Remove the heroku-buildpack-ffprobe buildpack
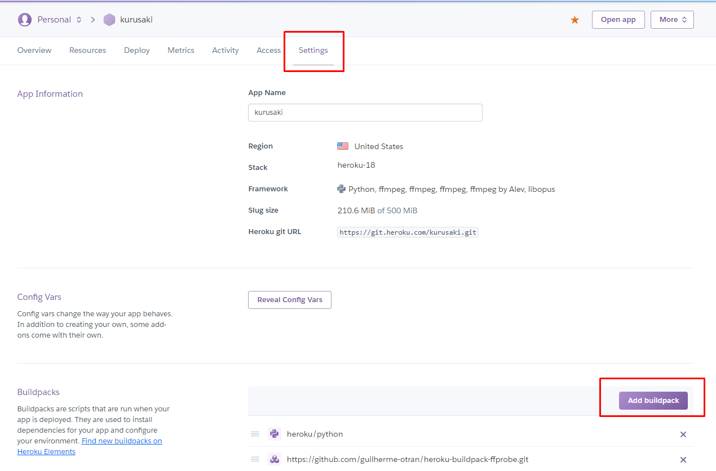Screen dimensions: 716x471 pyautogui.click(x=683, y=460)
